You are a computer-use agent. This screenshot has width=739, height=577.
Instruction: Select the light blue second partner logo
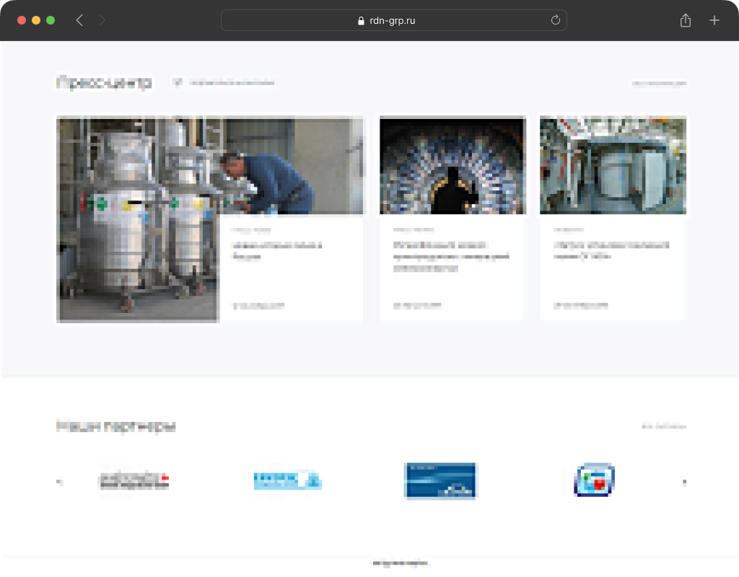click(x=287, y=480)
